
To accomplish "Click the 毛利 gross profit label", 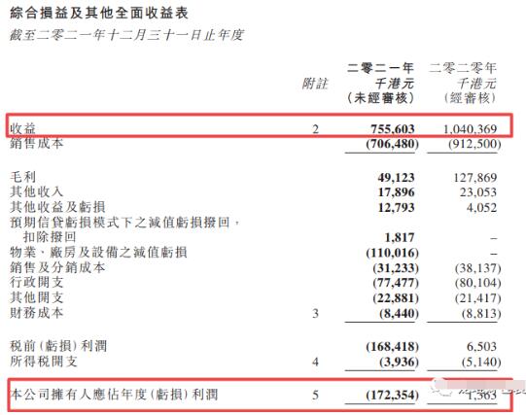I will point(22,177).
